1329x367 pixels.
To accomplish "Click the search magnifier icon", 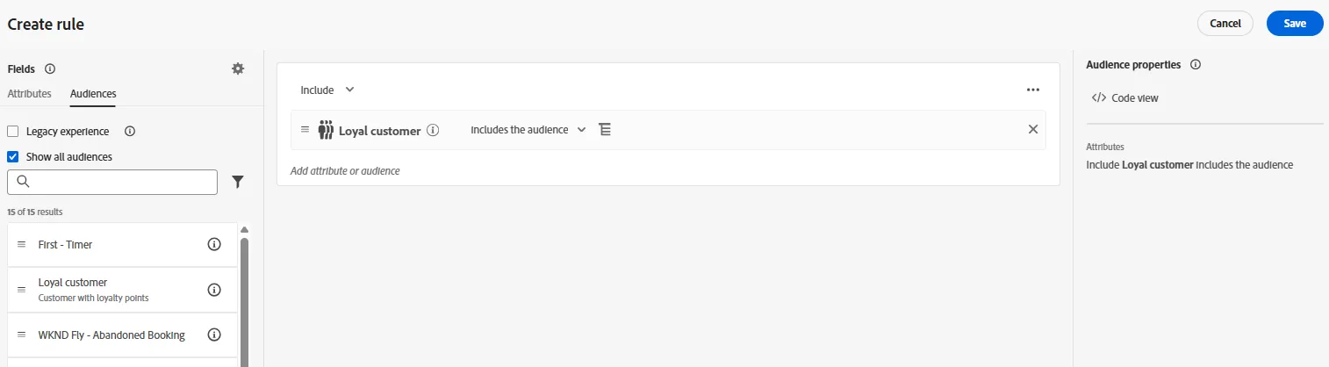I will point(24,182).
